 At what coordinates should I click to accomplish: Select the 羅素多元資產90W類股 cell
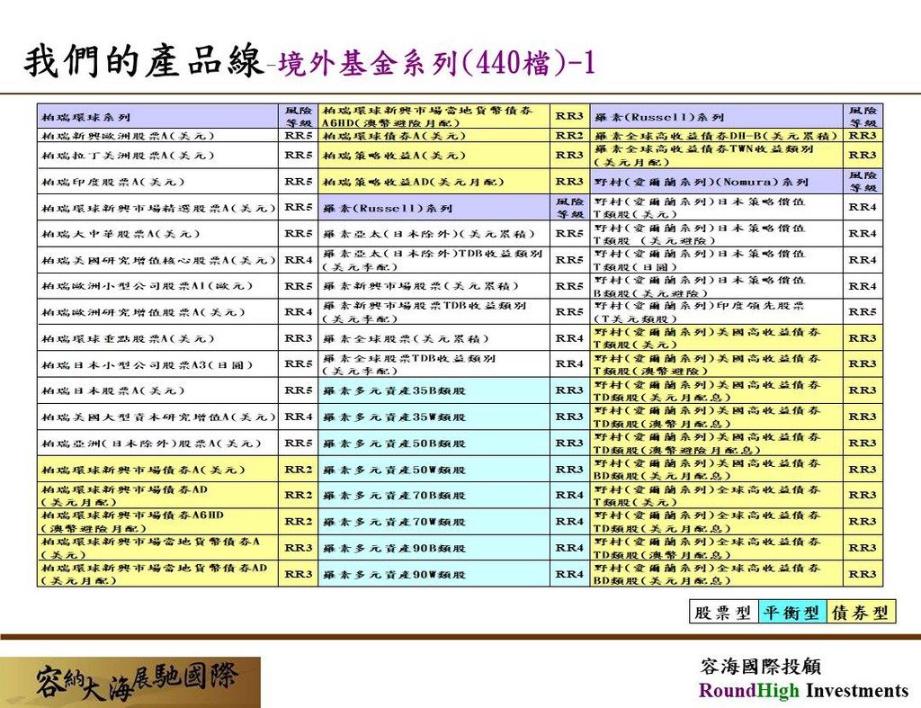point(434,574)
